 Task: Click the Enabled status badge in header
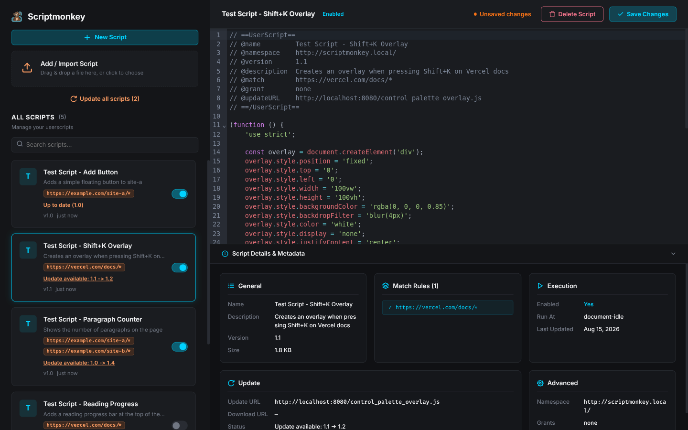pyautogui.click(x=333, y=14)
